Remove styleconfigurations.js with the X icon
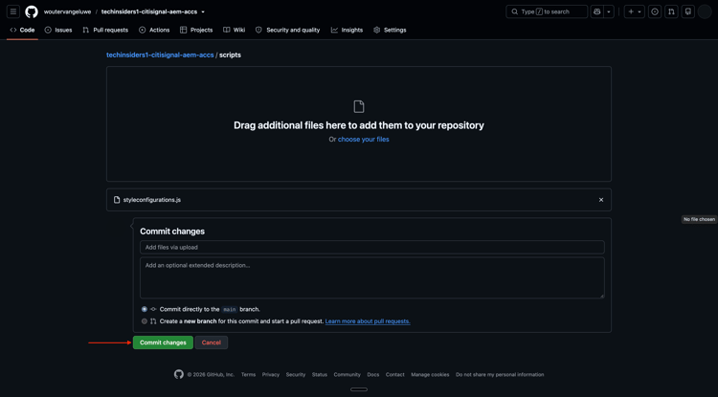The width and height of the screenshot is (718, 397). click(601, 200)
